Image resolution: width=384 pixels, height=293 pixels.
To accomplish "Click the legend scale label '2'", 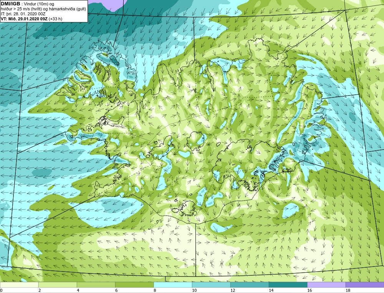I will click(x=40, y=290).
